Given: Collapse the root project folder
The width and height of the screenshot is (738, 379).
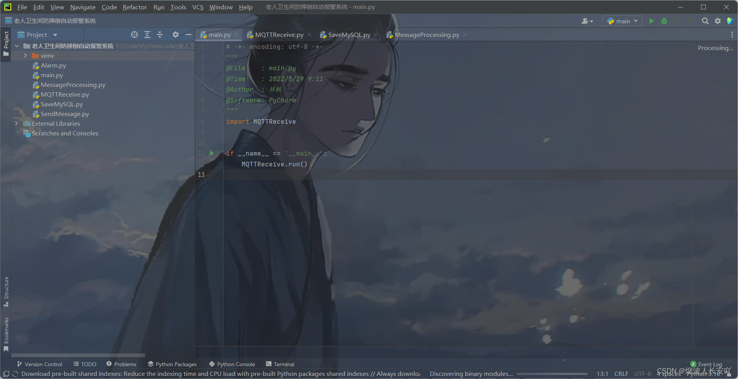Looking at the screenshot, I should pyautogui.click(x=16, y=46).
